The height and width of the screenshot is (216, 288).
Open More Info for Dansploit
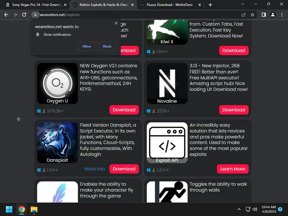(x=95, y=169)
